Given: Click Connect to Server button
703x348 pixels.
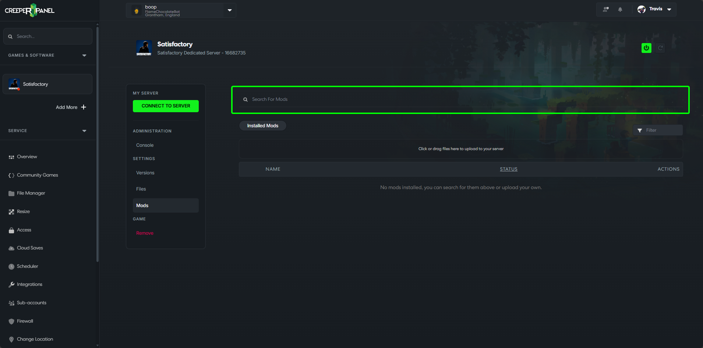Looking at the screenshot, I should click(x=166, y=106).
